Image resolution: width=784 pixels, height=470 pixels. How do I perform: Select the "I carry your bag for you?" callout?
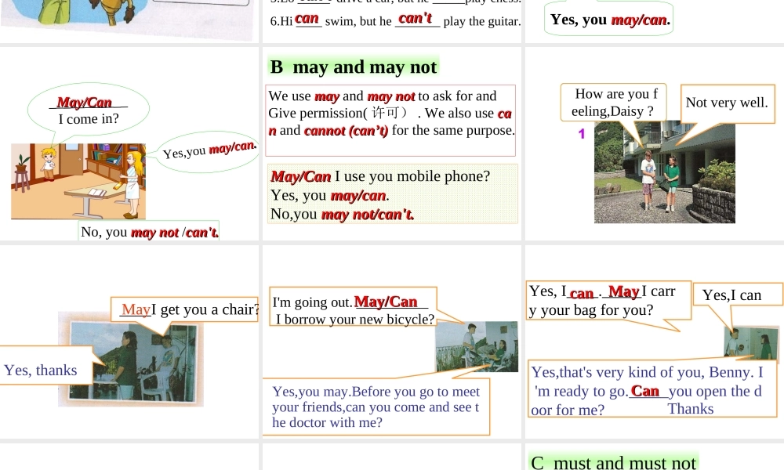point(608,301)
